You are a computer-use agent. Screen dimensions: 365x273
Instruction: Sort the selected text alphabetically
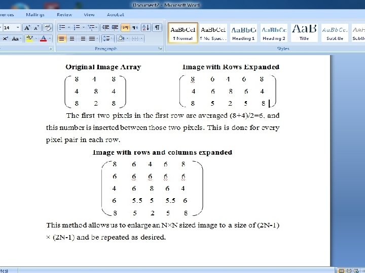pyautogui.click(x=146, y=28)
